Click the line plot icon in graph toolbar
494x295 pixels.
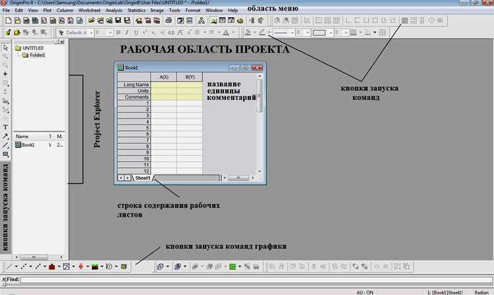pyautogui.click(x=9, y=267)
